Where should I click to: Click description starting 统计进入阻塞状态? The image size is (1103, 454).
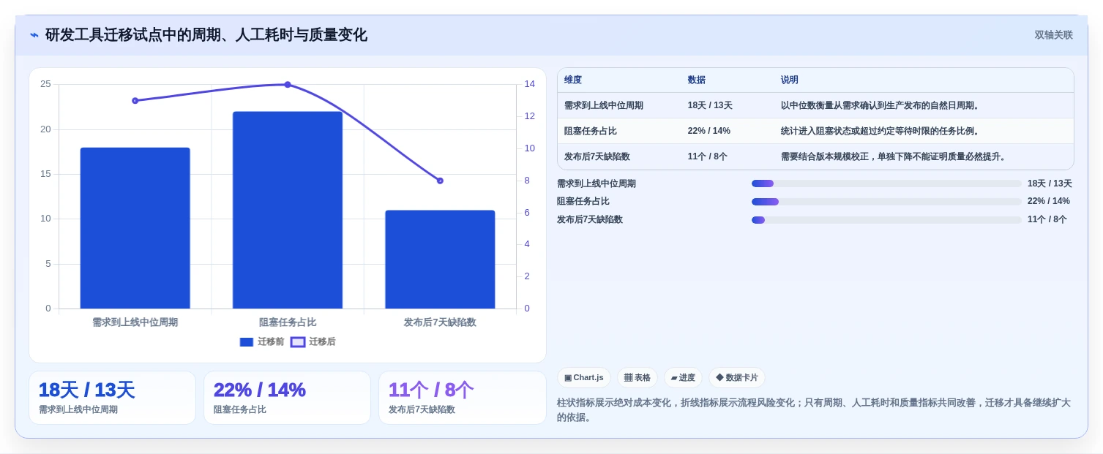[x=881, y=131]
